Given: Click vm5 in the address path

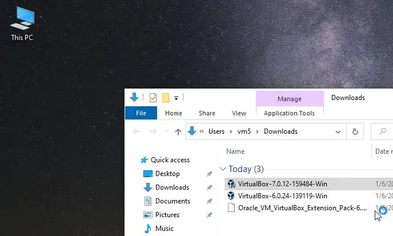Looking at the screenshot, I should [x=244, y=131].
